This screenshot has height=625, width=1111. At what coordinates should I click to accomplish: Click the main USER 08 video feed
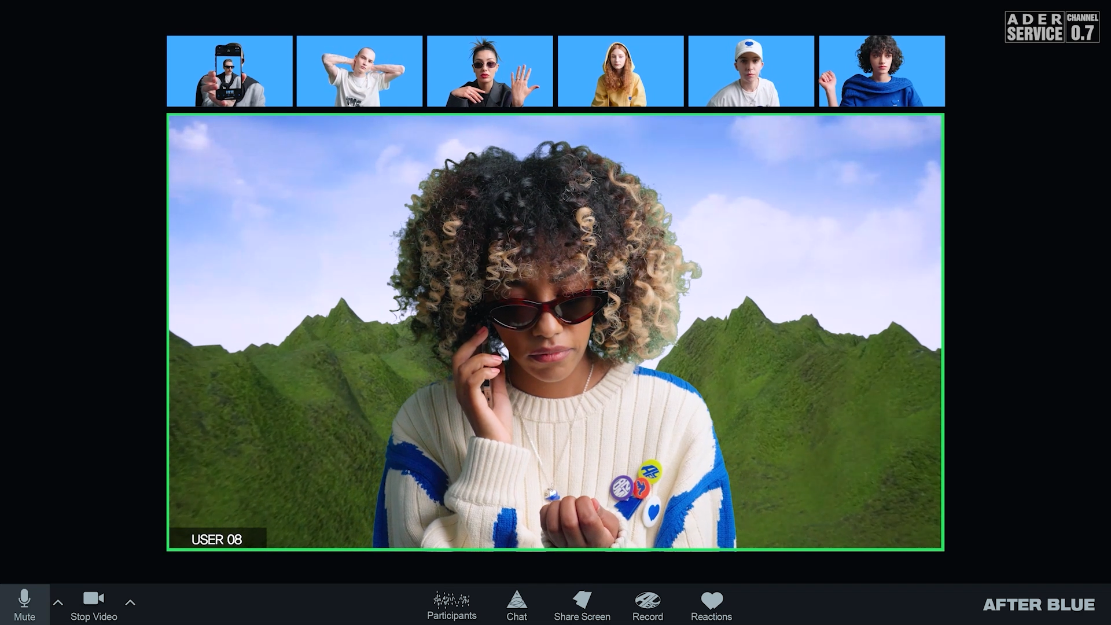pos(555,332)
